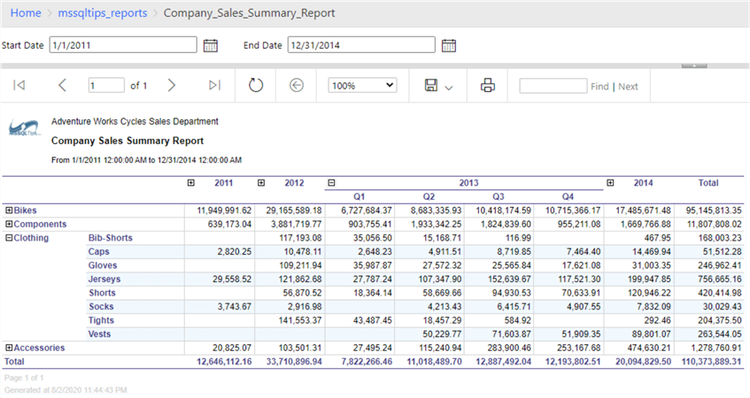Screen dimensions: 750x398
Task: Open Start Date calendar picker
Action: coord(211,45)
